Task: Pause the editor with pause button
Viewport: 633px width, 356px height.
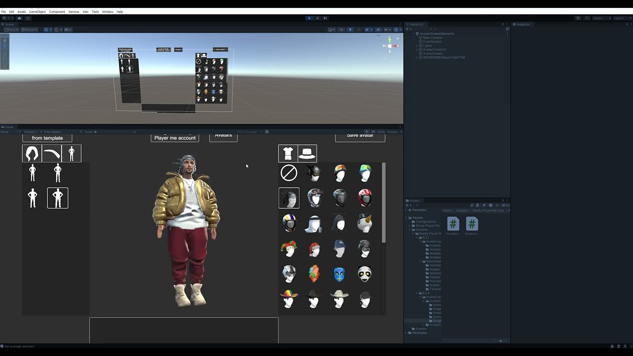Action: tap(317, 18)
